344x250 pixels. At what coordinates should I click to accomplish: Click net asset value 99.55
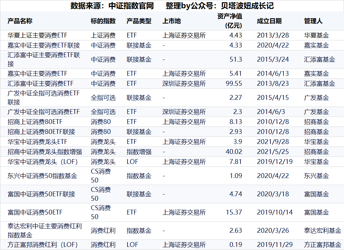[234, 83]
